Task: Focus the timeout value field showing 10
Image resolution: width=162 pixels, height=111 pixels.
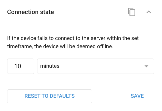Action: coord(21,66)
